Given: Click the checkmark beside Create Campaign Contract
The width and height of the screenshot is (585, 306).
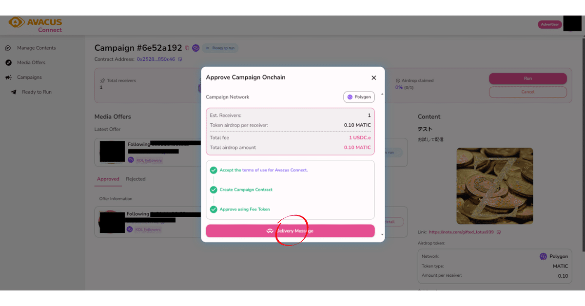Looking at the screenshot, I should [x=214, y=190].
